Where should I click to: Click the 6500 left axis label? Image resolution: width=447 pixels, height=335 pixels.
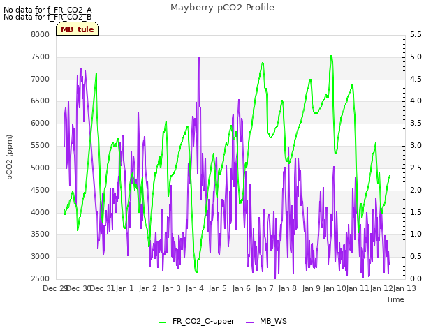41,101
